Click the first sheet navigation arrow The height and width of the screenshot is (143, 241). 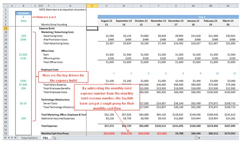(x=5, y=137)
